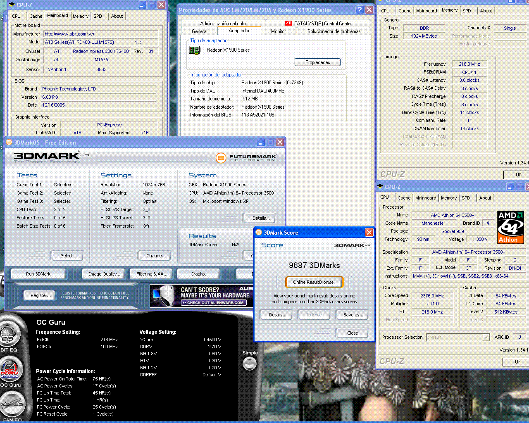Select the OC Guru round icon

[x=10, y=370]
